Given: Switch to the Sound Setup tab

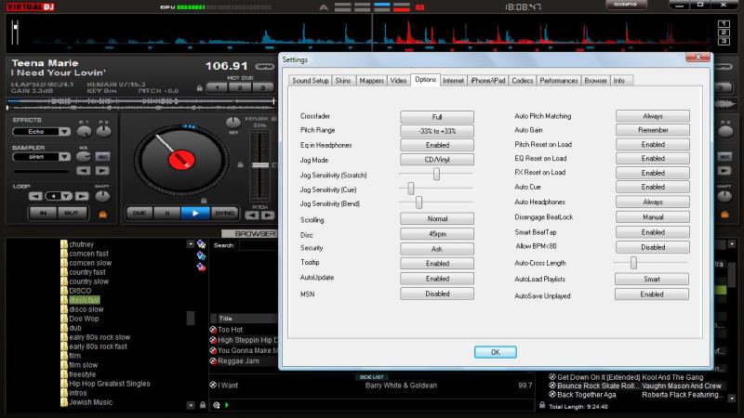Looking at the screenshot, I should pyautogui.click(x=310, y=81).
